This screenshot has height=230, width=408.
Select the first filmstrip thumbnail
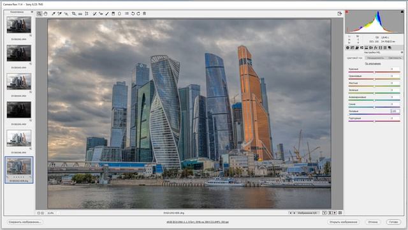(x=18, y=25)
